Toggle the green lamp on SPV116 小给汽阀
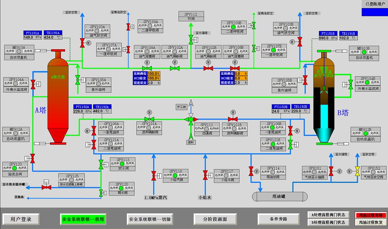The width and height of the screenshot is (388, 229). pyautogui.click(x=175, y=176)
